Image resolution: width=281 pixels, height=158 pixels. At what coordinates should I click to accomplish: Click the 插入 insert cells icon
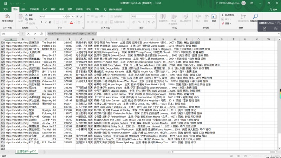pyautogui.click(x=198, y=17)
